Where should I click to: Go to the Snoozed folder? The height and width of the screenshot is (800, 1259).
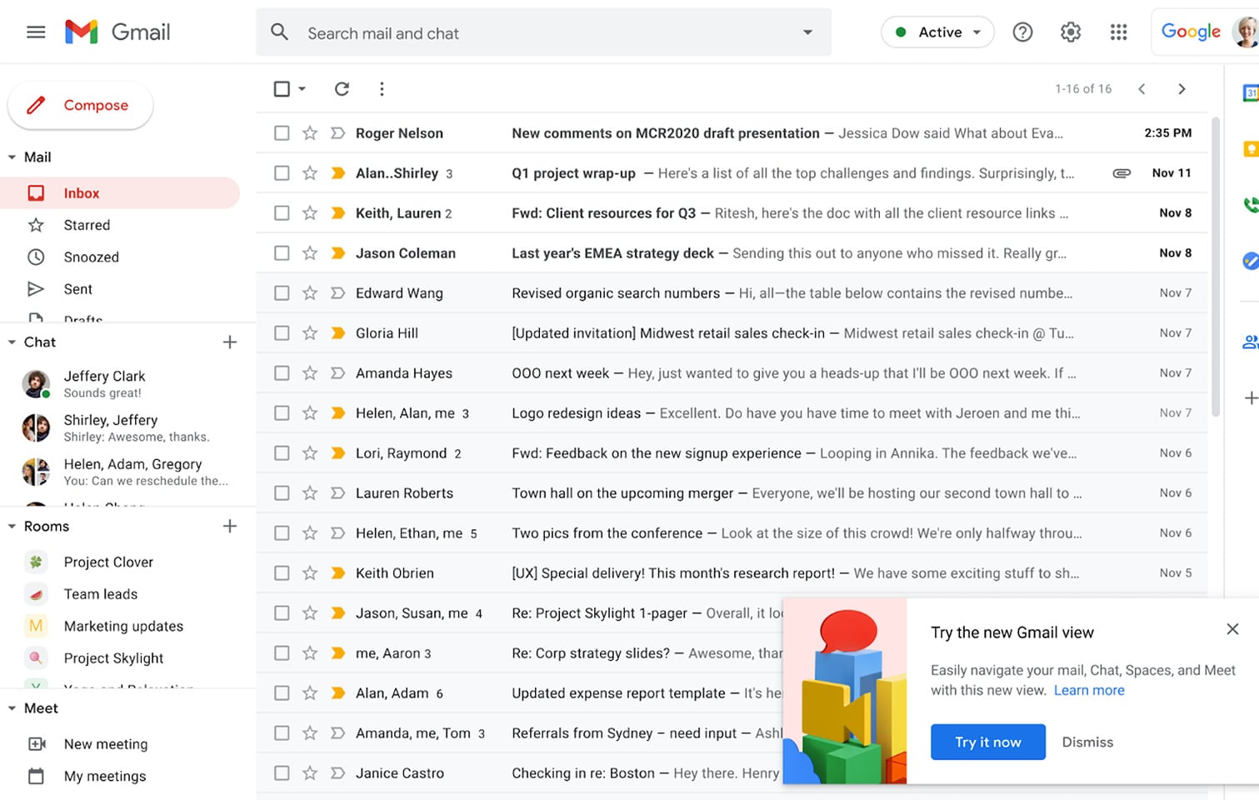click(91, 257)
